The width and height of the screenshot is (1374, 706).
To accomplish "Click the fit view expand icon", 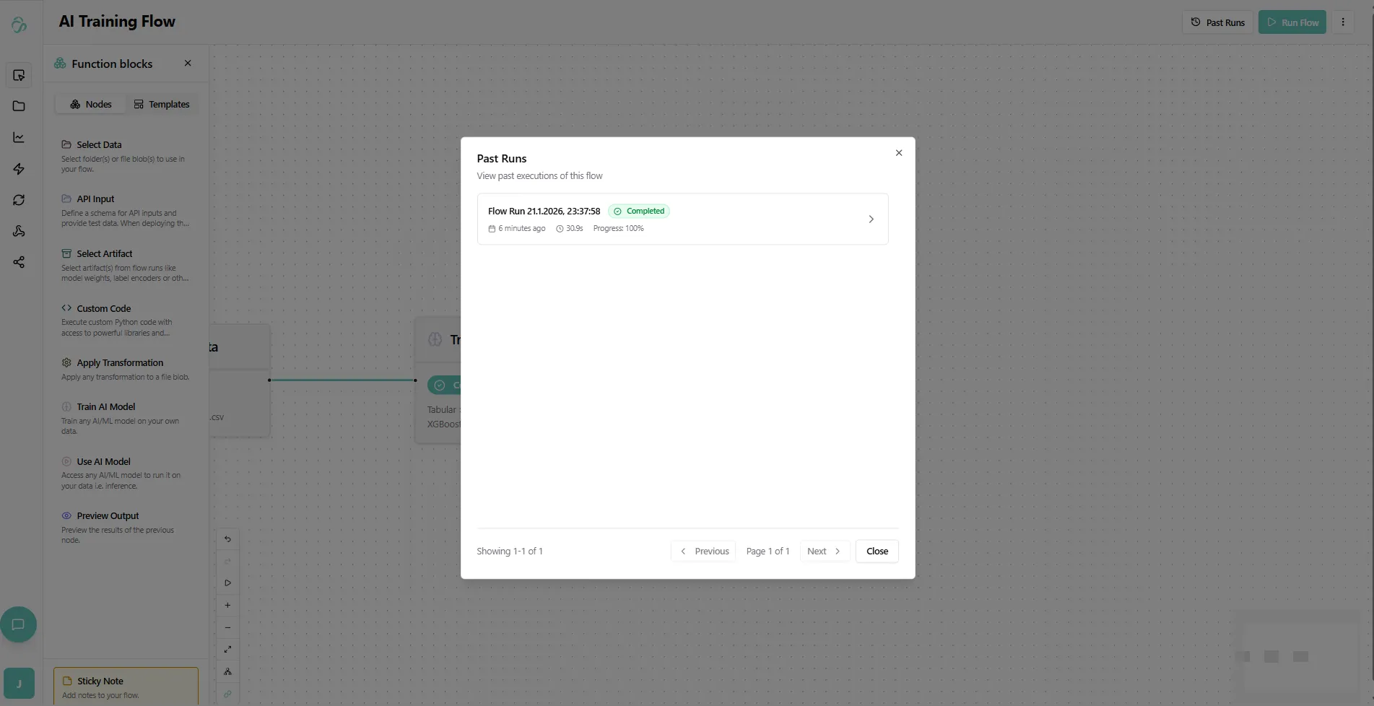I will (x=227, y=649).
